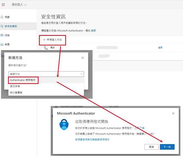Click the 安全性資訊 page heading
Screen dimensions: 183x157
(x=53, y=17)
